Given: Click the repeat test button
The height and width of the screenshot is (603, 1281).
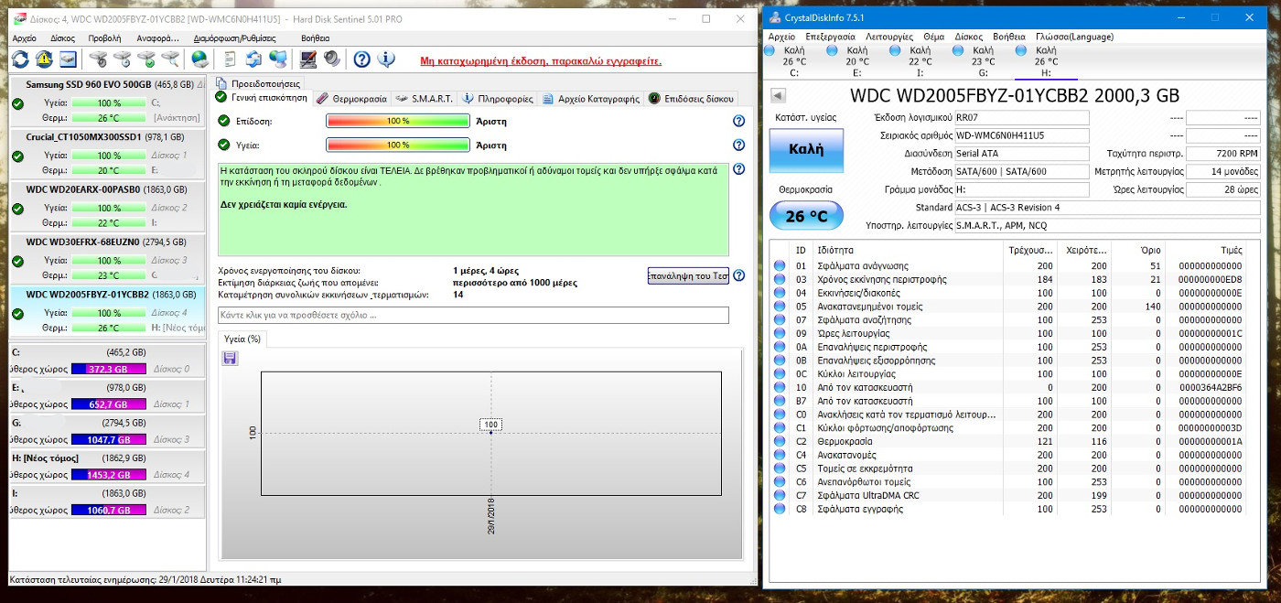Looking at the screenshot, I should 688,275.
